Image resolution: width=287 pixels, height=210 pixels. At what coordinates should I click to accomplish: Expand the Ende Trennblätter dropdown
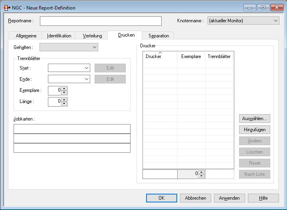pyautogui.click(x=87, y=79)
